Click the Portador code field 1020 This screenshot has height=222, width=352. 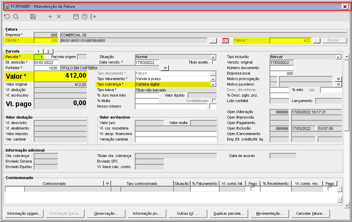pyautogui.click(x=46, y=68)
